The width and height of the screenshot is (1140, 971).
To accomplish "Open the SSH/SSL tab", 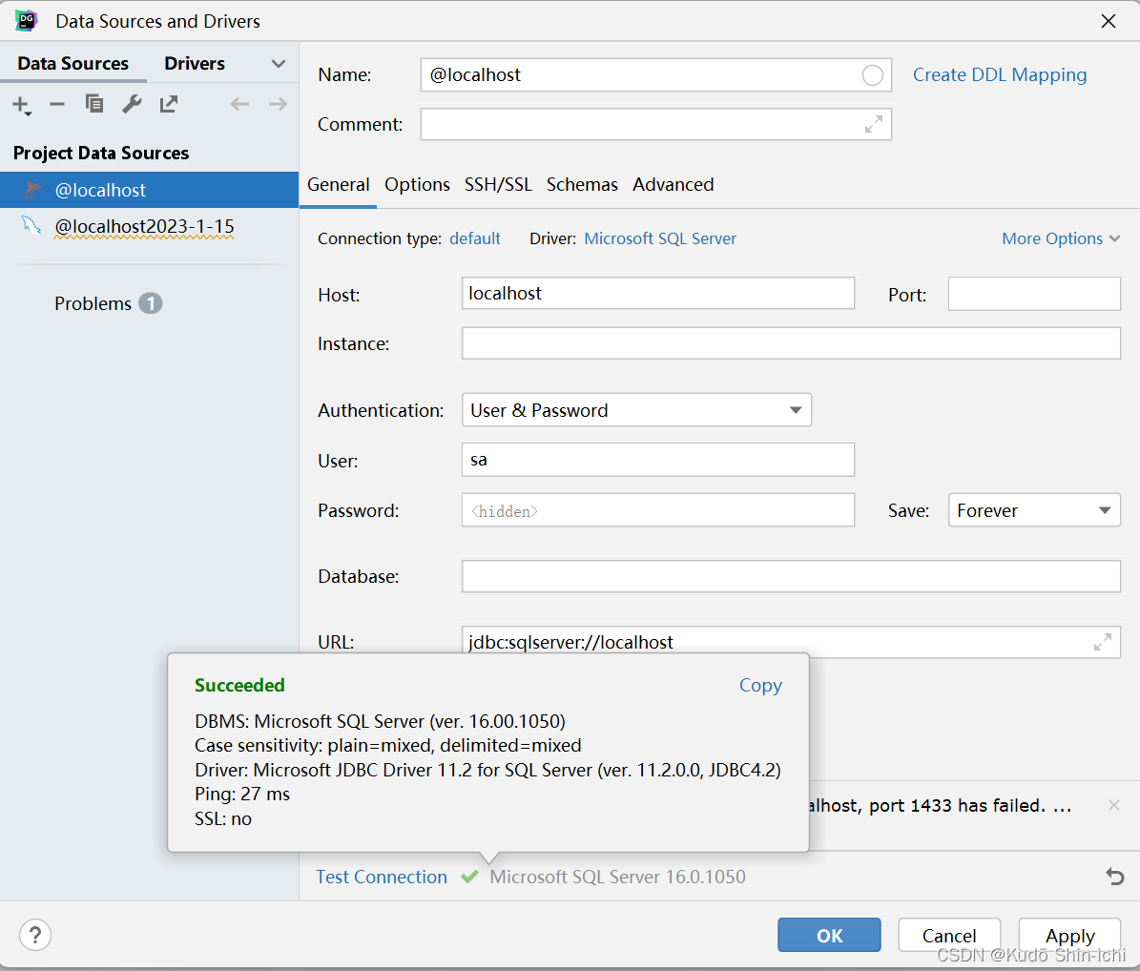I will click(x=498, y=185).
